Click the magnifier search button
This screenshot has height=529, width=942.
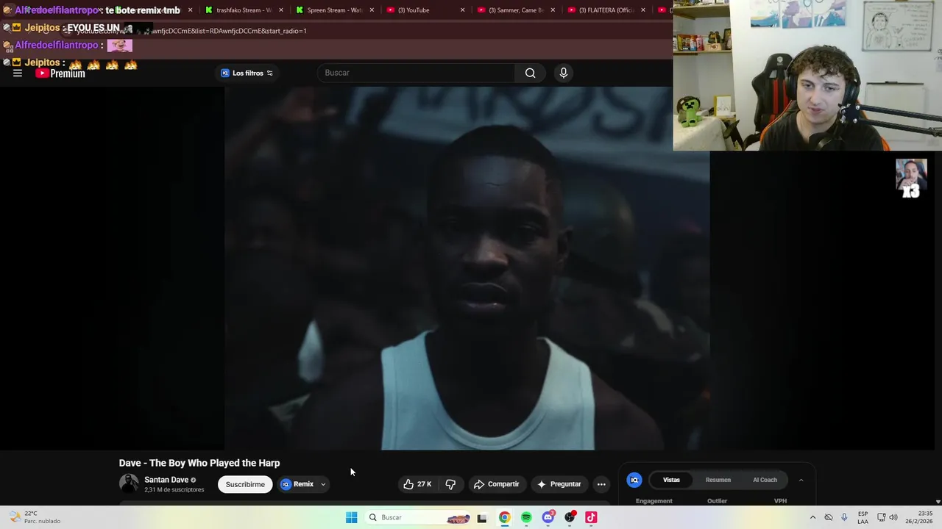530,73
